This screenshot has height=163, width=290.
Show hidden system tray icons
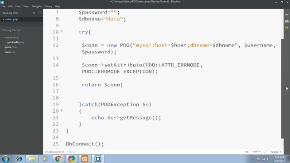point(253,159)
